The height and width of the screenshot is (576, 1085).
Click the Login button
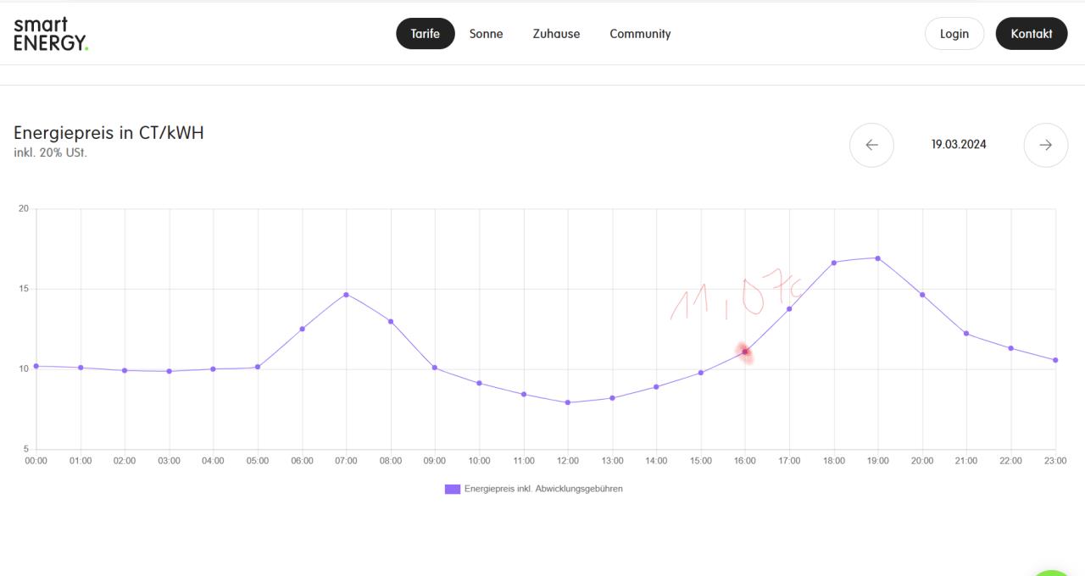pyautogui.click(x=954, y=34)
